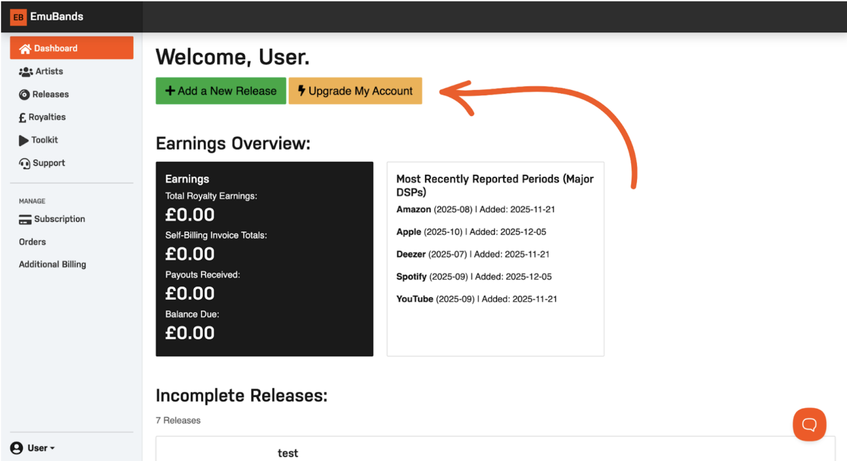Open the incomplete release named test
Screen dimensions: 847x461
[x=287, y=453]
